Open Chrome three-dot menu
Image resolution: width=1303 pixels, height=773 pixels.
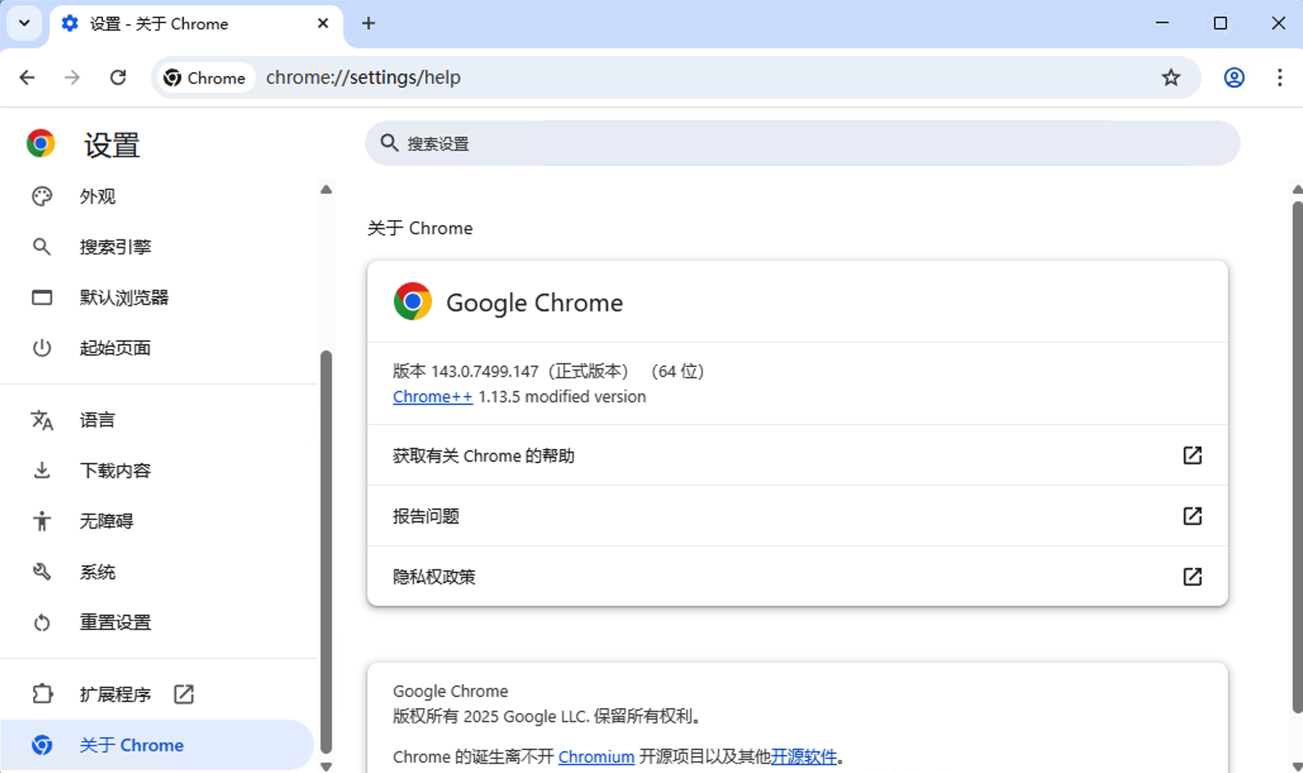pyautogui.click(x=1280, y=78)
